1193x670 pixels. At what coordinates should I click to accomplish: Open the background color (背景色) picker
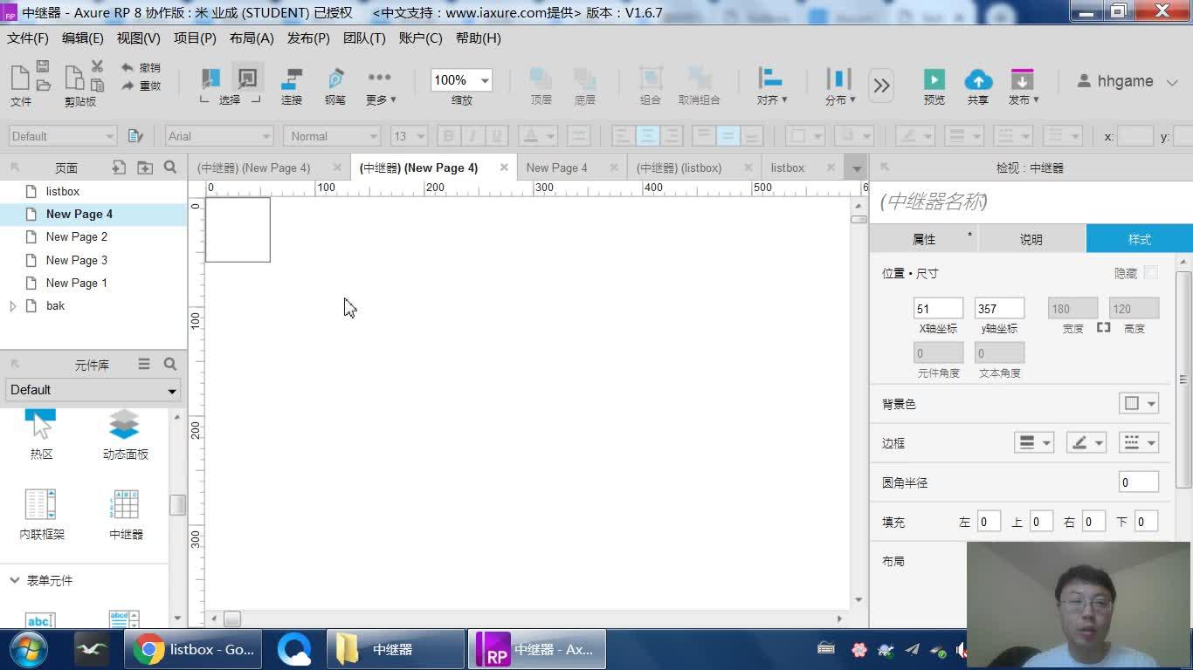tap(1139, 403)
